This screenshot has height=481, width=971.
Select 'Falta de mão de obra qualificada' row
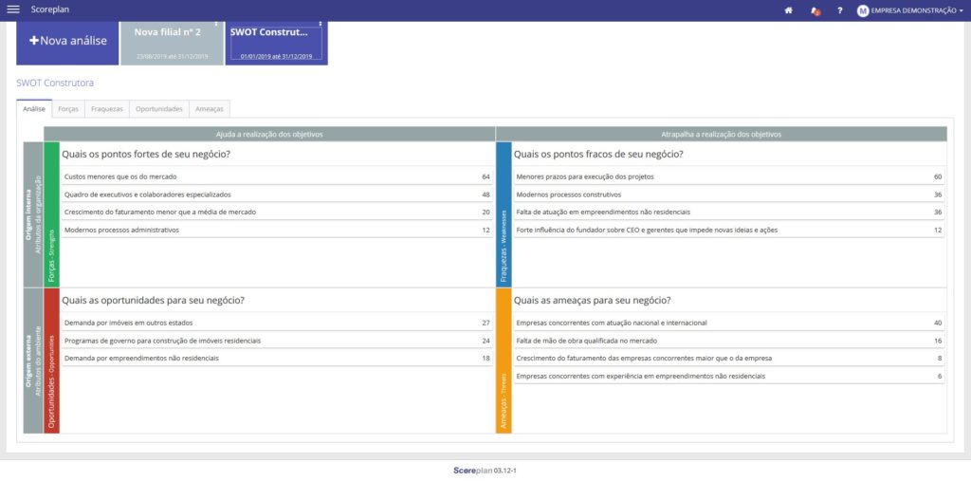tap(729, 341)
